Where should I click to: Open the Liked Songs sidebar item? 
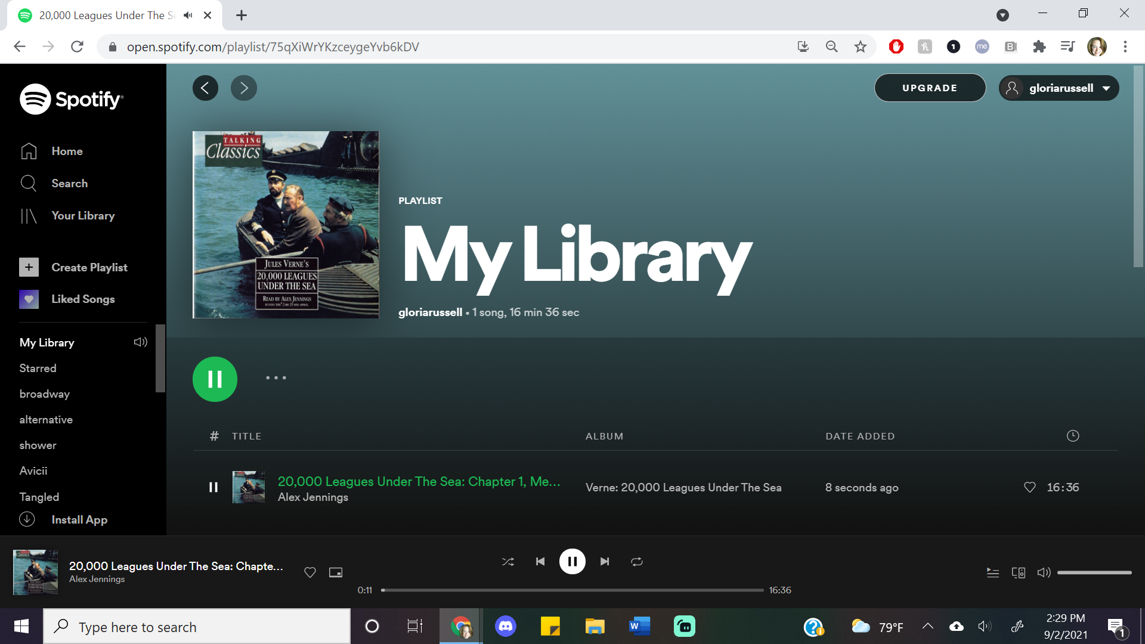pyautogui.click(x=83, y=299)
